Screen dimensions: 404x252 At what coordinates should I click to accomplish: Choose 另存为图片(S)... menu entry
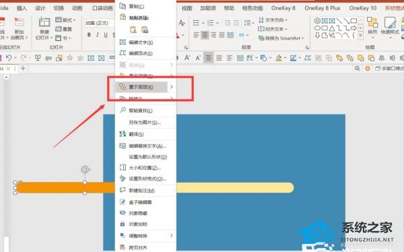tap(145, 122)
